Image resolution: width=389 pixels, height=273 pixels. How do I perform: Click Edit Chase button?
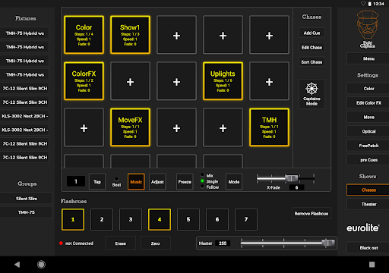(x=312, y=48)
